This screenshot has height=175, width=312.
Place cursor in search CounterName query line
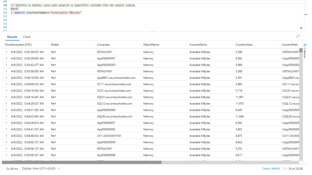tap(49, 13)
